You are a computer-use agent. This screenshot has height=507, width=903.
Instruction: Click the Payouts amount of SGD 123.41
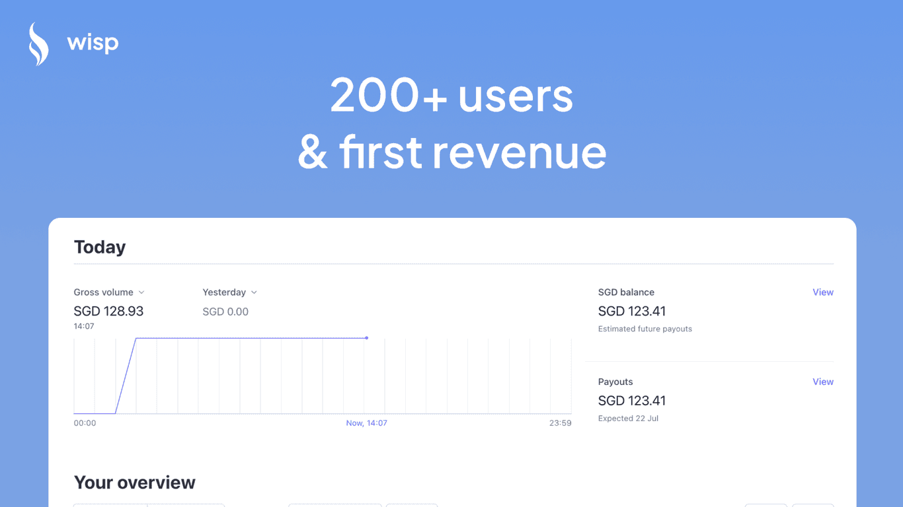[x=631, y=401]
